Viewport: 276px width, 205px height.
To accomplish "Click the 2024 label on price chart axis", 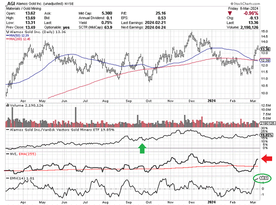I will [x=211, y=101].
